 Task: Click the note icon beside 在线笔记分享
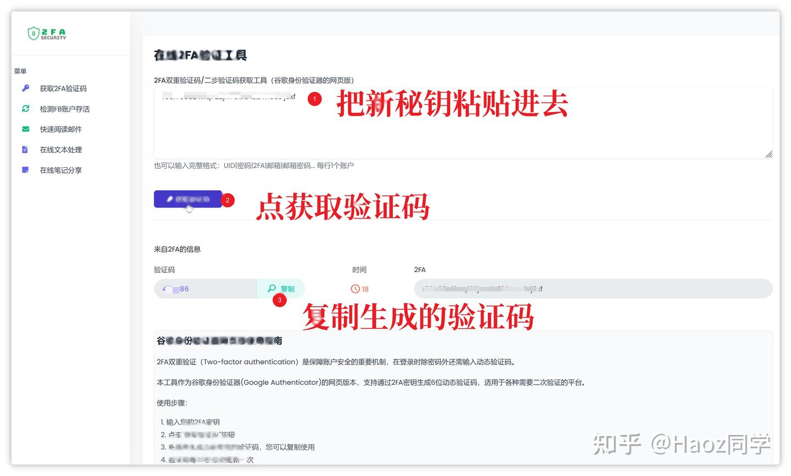pyautogui.click(x=25, y=170)
